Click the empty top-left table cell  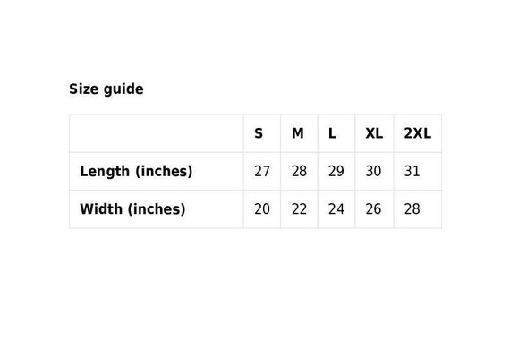[x=157, y=133]
